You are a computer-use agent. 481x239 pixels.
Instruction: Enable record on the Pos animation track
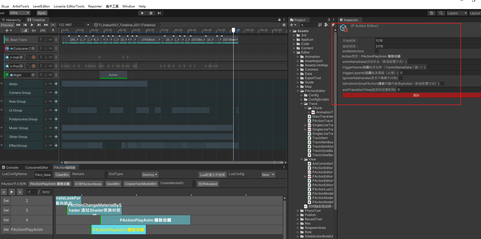click(34, 66)
